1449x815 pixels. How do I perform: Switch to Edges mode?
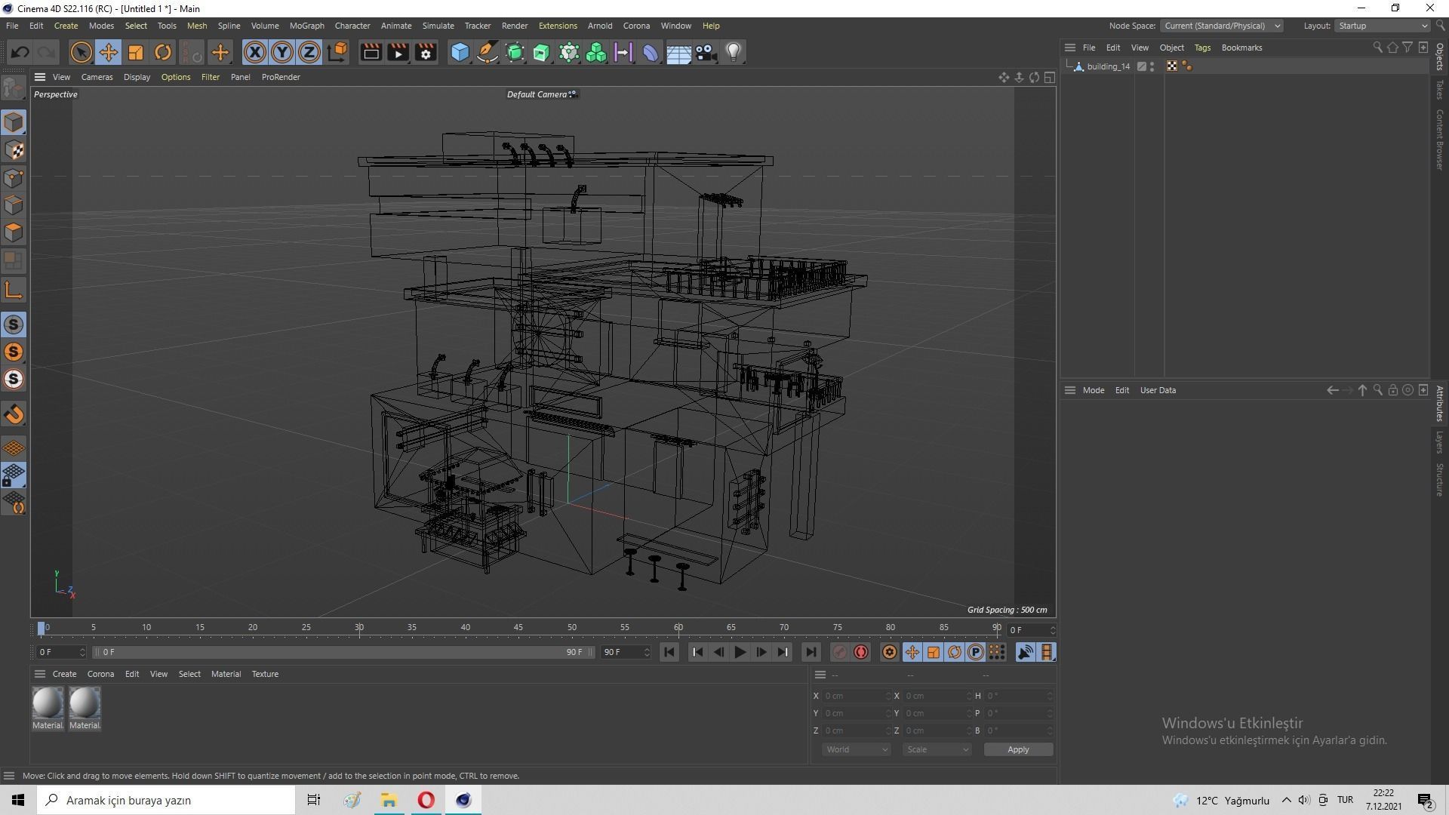(x=14, y=205)
